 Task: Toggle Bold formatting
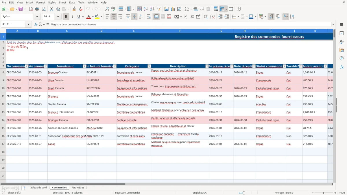pyautogui.click(x=66, y=17)
